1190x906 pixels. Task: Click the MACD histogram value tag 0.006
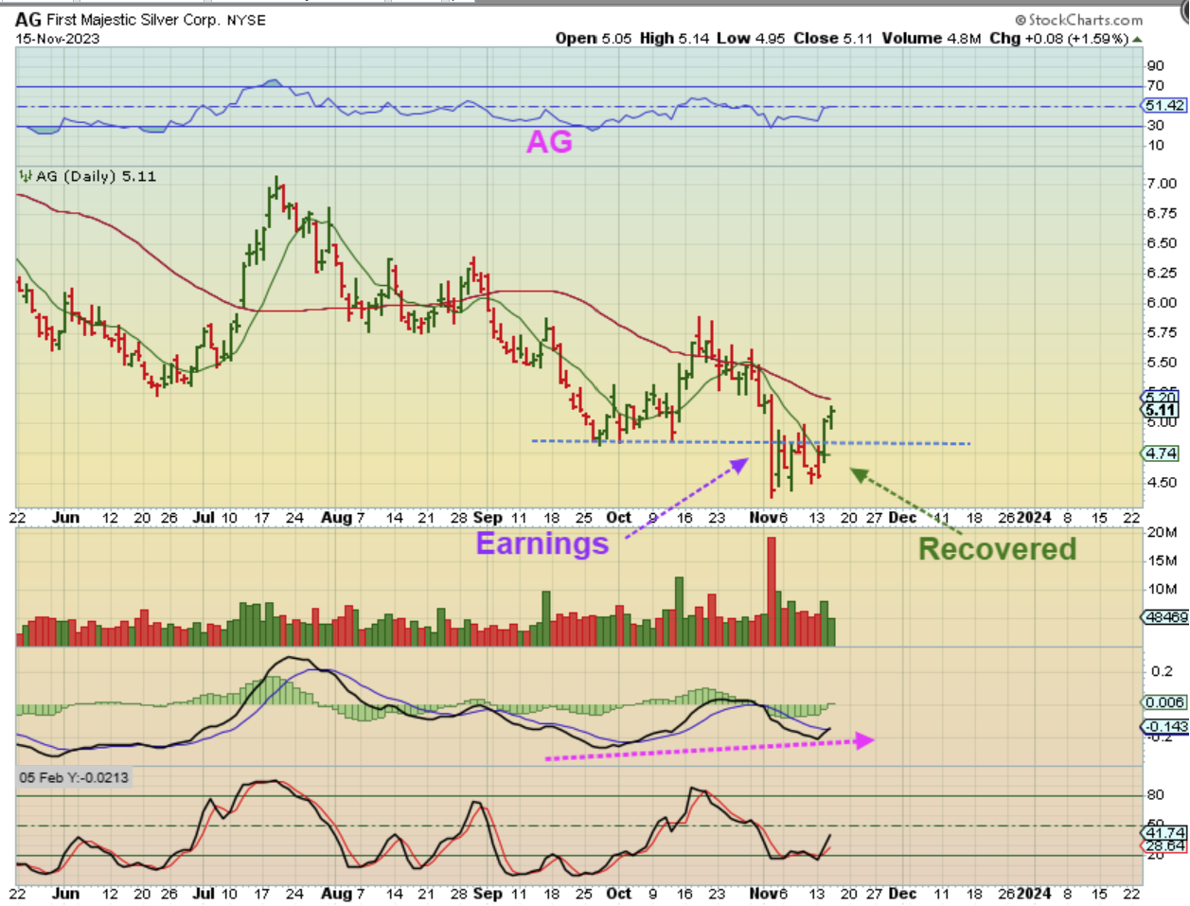1164,702
